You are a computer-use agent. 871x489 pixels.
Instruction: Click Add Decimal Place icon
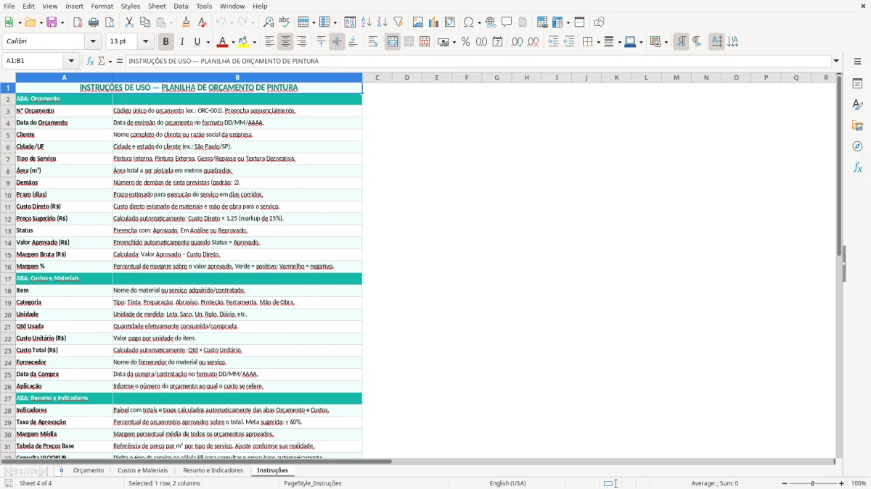coord(517,42)
